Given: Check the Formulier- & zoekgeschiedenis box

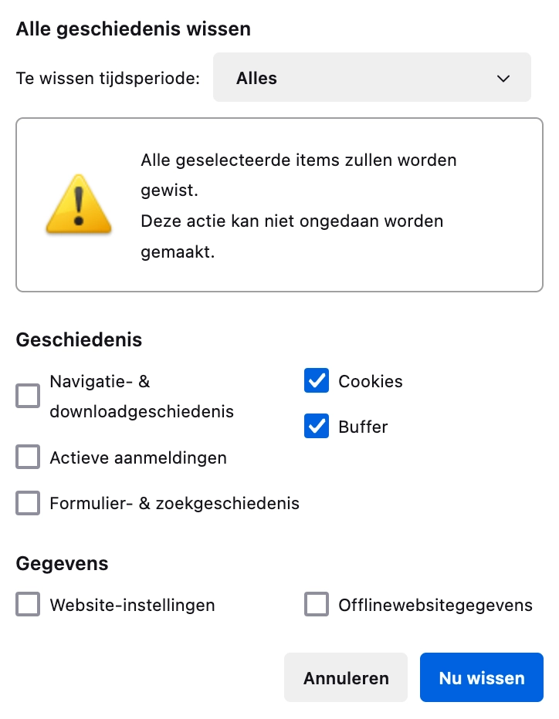Looking at the screenshot, I should (28, 504).
